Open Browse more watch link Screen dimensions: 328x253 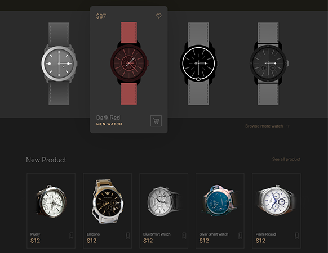click(264, 126)
